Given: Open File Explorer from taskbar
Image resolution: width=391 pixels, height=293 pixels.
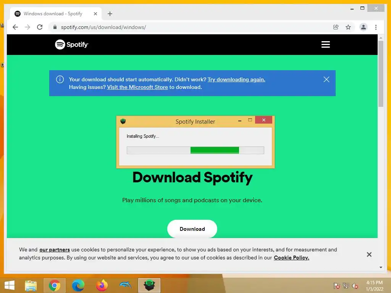Looking at the screenshot, I should coord(31,285).
